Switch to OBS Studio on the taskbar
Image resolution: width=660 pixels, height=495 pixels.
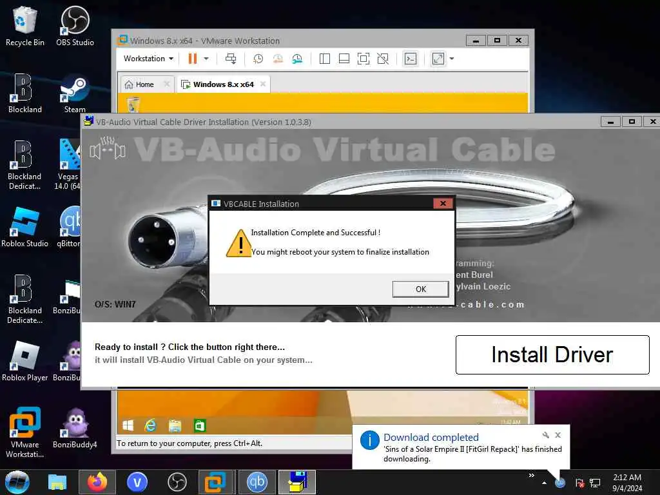177,482
